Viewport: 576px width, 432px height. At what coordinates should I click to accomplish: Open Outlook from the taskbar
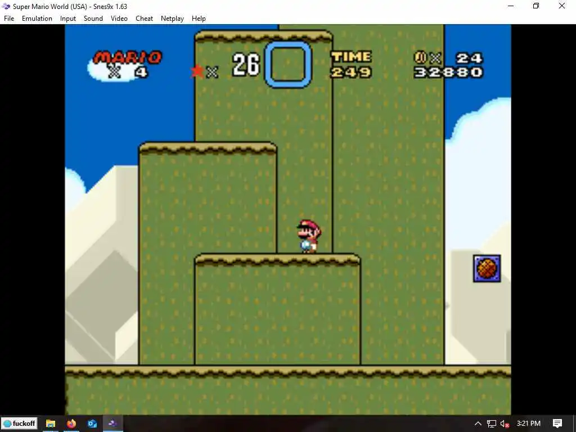coord(92,424)
